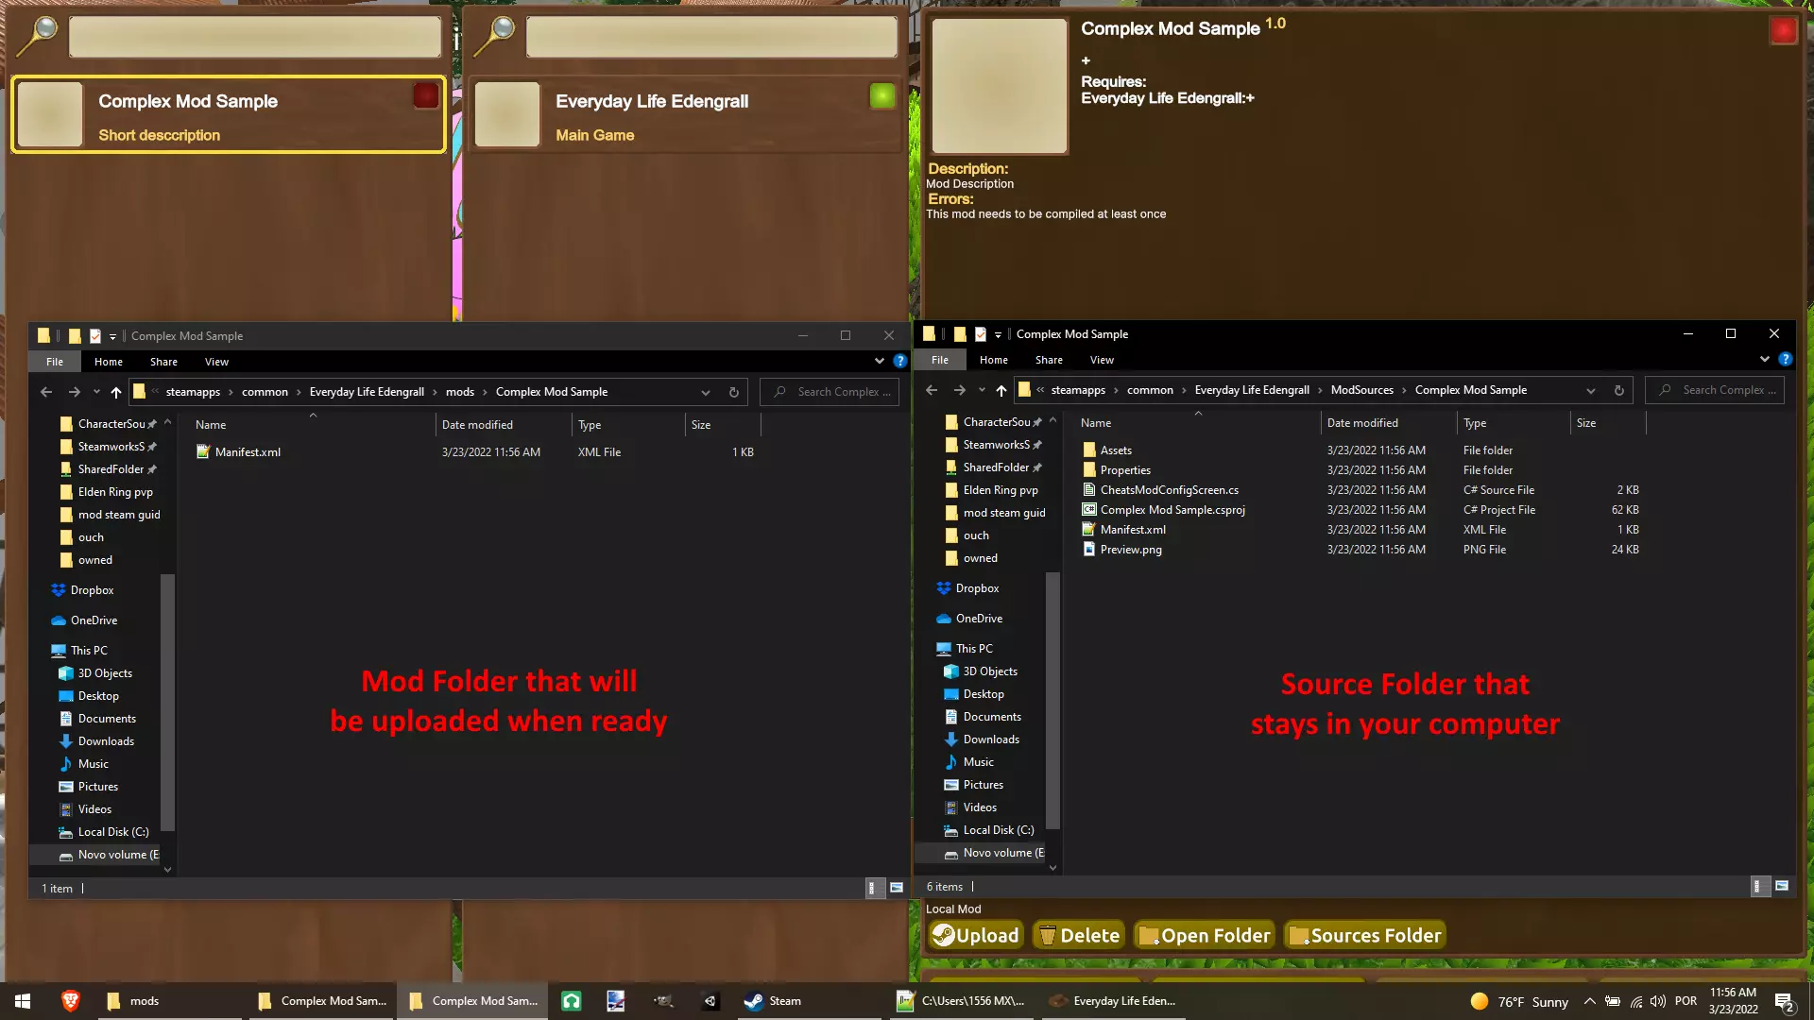
Task: Open address history dropdown in right Explorer
Action: click(x=1591, y=390)
